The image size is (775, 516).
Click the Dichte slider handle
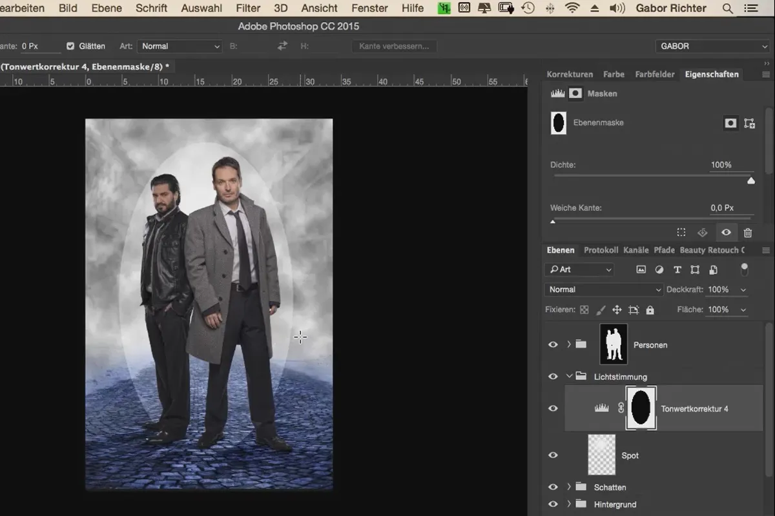[750, 181]
